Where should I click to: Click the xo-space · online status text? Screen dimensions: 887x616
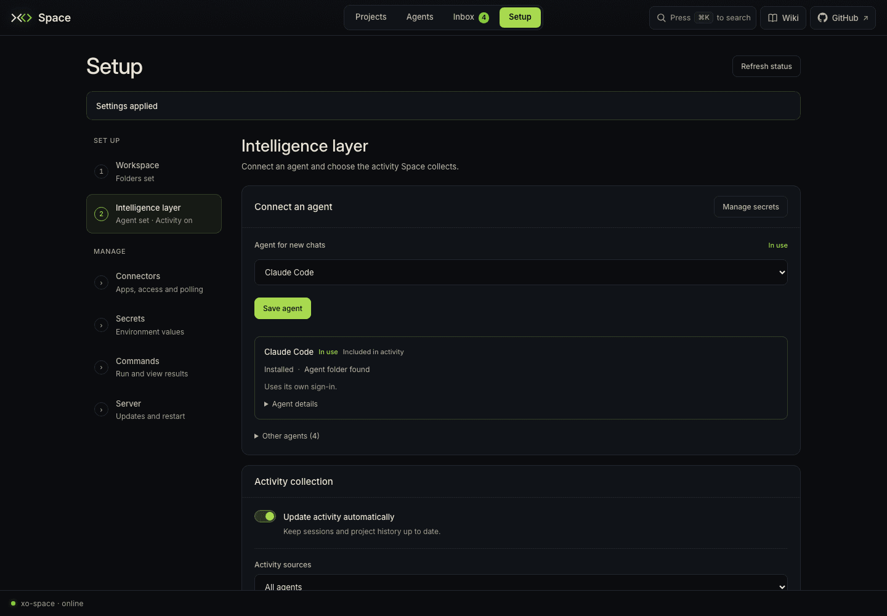(x=52, y=604)
